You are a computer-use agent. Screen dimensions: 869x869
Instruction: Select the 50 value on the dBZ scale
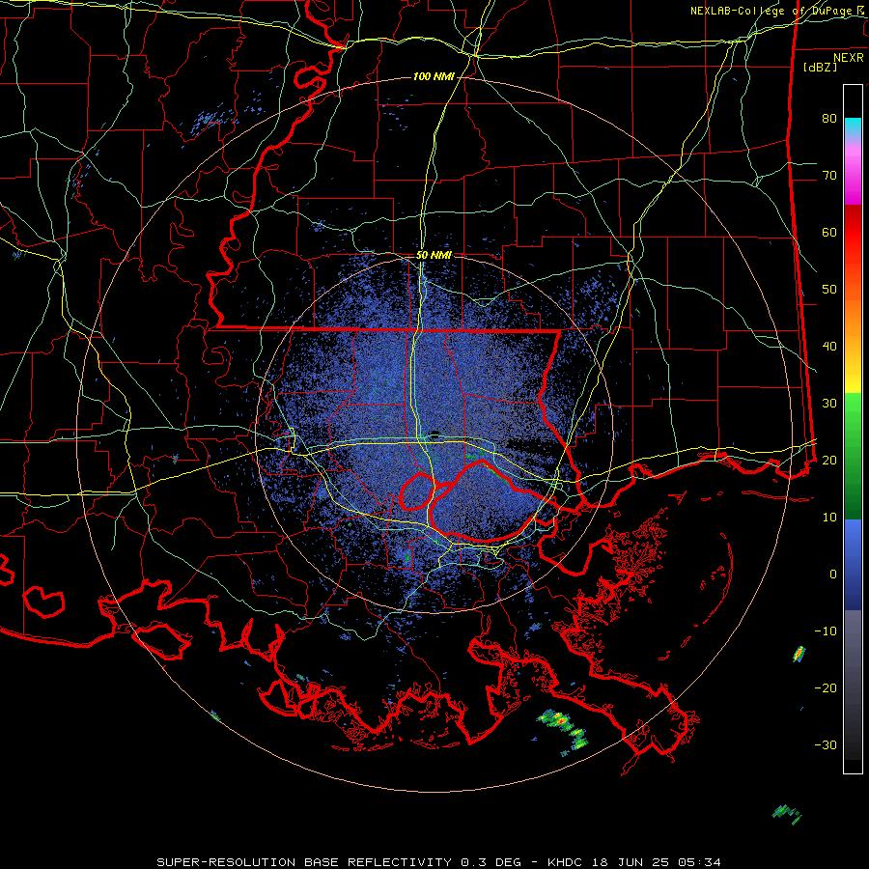(829, 290)
